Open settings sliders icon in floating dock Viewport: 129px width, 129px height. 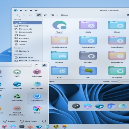[76, 106]
